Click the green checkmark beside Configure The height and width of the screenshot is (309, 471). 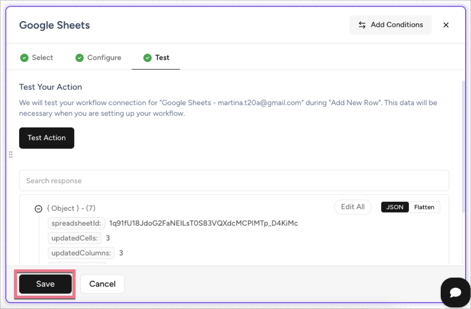point(79,57)
